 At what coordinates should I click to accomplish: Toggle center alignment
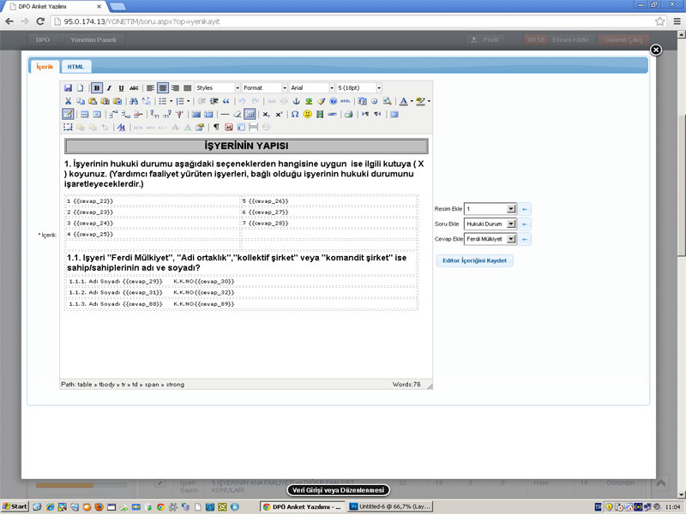[162, 88]
